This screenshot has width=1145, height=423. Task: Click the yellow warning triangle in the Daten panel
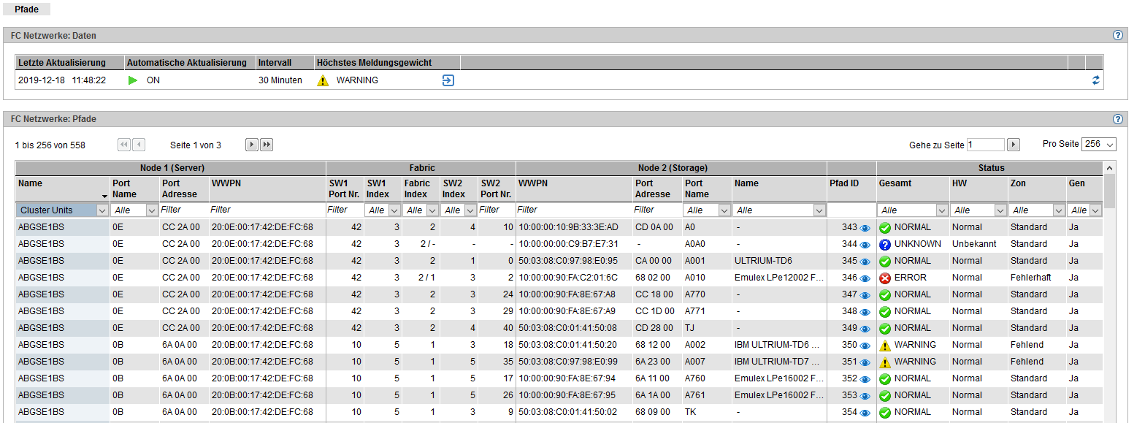[x=323, y=80]
